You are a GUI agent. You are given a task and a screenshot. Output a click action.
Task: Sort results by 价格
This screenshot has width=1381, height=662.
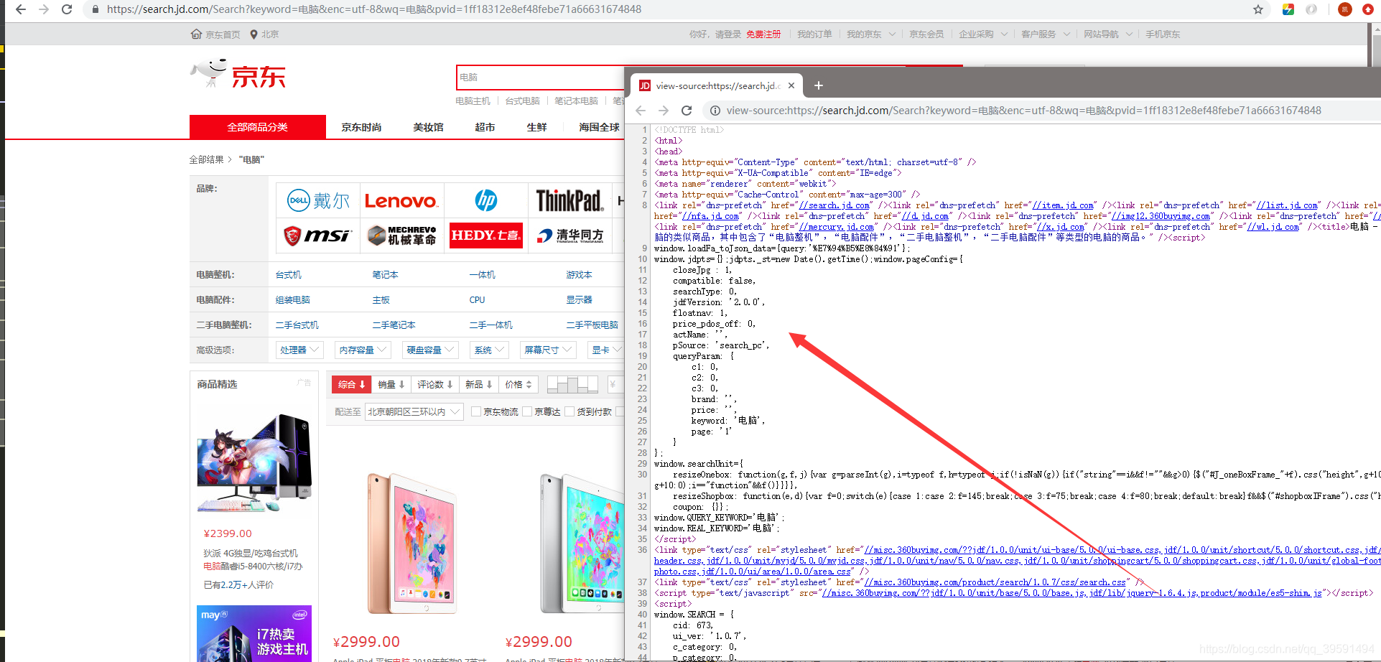tap(519, 385)
